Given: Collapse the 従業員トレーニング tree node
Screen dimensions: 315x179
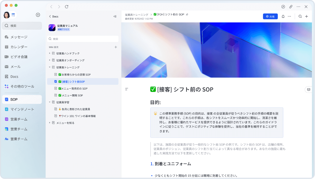Looking at the screenshot, I should coord(50,67).
